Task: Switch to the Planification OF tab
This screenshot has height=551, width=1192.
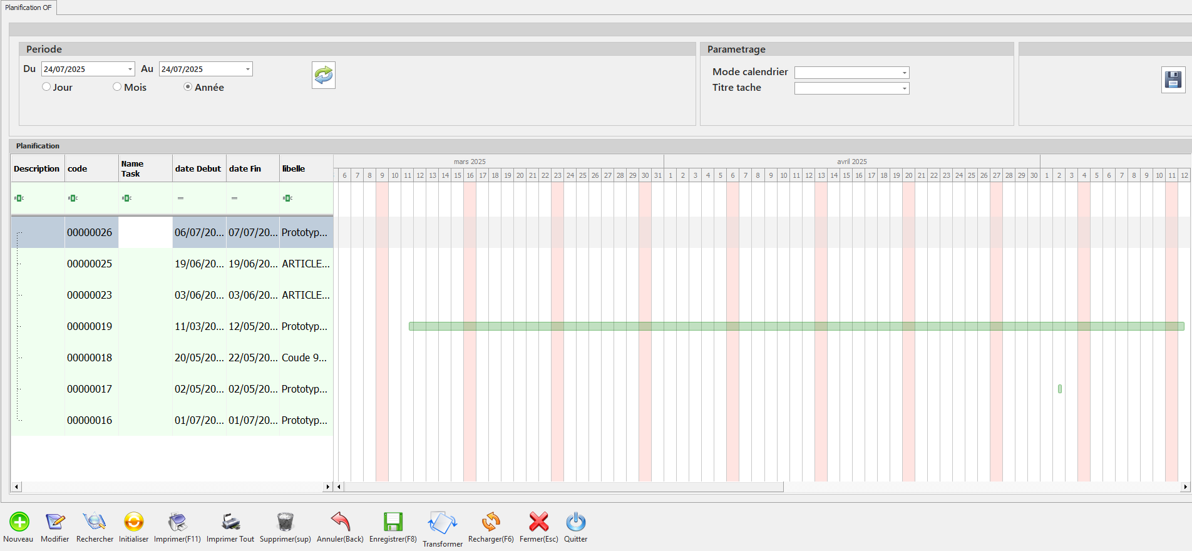Action: coord(28,8)
